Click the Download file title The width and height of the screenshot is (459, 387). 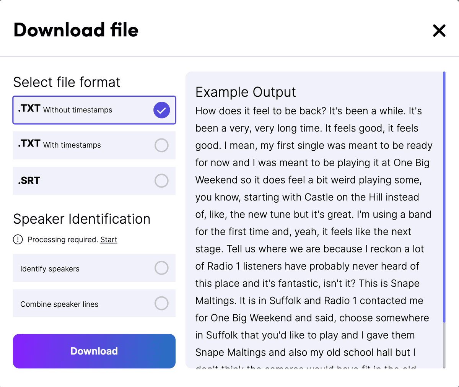point(76,30)
